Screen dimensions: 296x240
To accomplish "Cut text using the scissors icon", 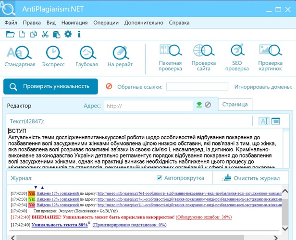I will click(x=45, y=34).
